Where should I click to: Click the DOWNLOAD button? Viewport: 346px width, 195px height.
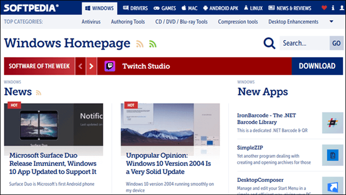[317, 66]
